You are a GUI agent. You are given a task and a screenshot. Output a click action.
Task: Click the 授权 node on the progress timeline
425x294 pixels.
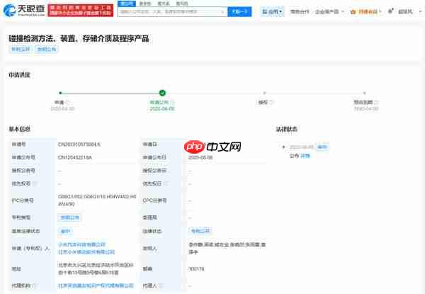point(264,93)
